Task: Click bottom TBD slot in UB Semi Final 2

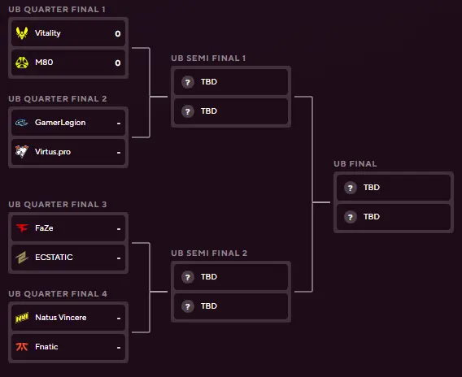Action: pyautogui.click(x=231, y=306)
